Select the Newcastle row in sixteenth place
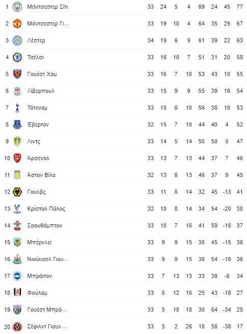The image size is (247, 334). [x=124, y=259]
